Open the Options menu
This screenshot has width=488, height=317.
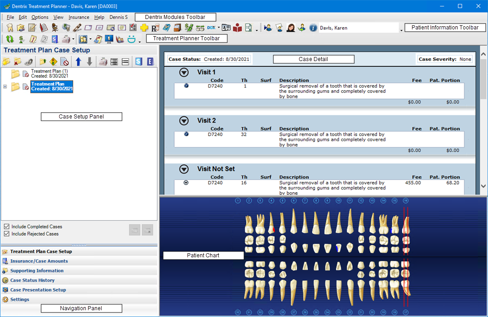coord(40,17)
